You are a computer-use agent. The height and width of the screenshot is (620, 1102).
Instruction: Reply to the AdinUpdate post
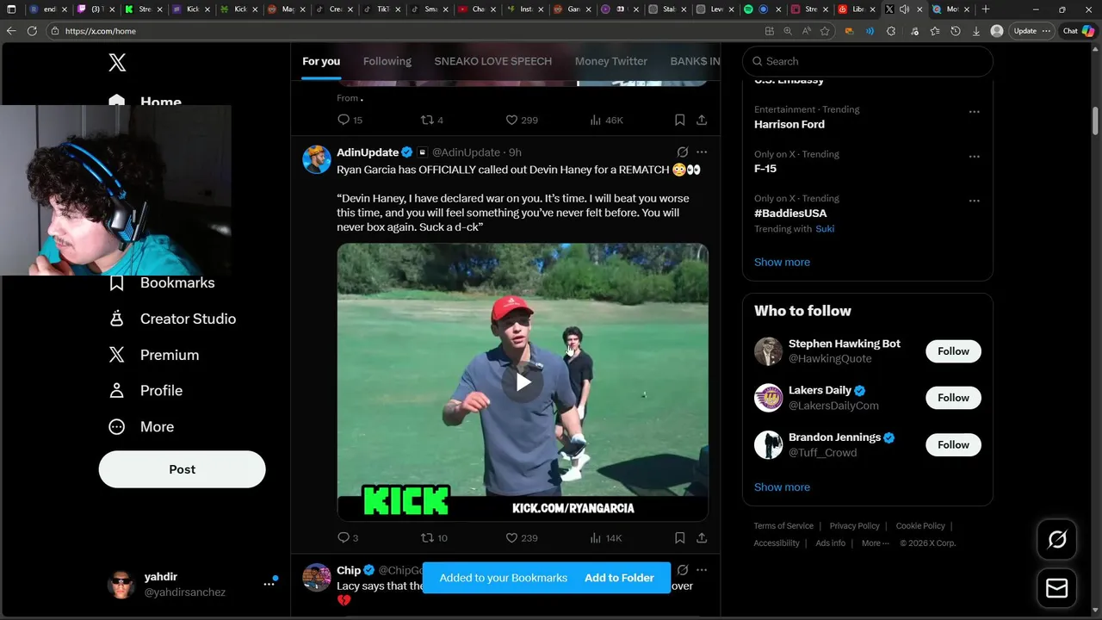tap(348, 537)
